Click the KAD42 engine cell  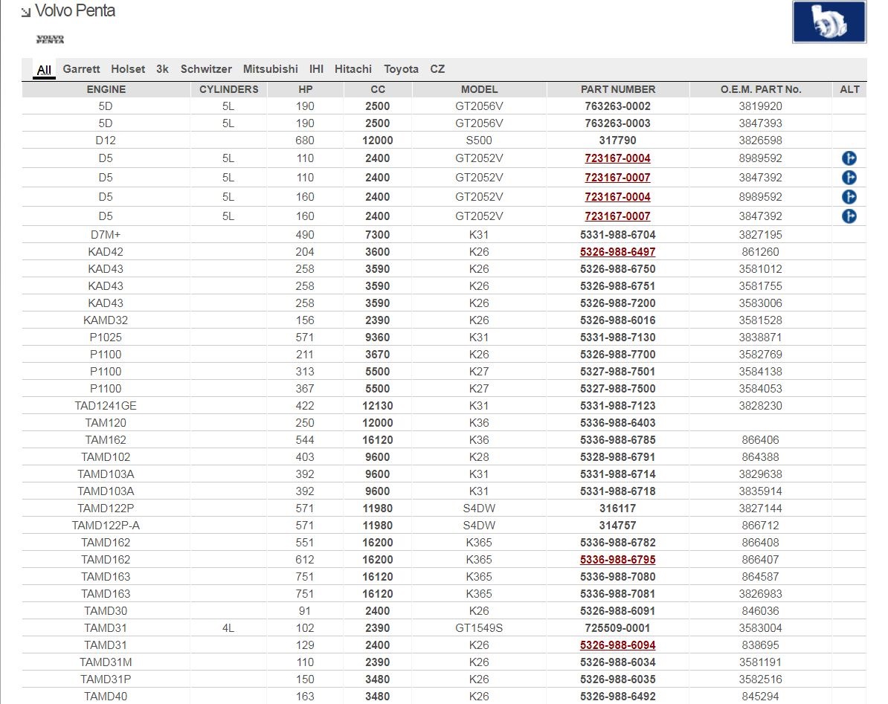(106, 252)
